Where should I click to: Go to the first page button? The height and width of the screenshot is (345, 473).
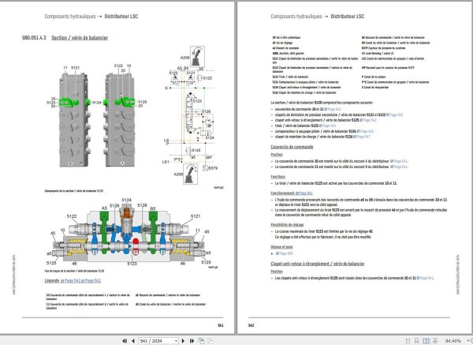coord(125,341)
